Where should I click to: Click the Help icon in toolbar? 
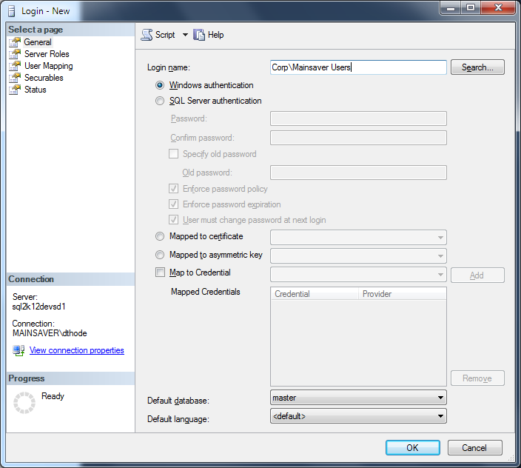(199, 35)
